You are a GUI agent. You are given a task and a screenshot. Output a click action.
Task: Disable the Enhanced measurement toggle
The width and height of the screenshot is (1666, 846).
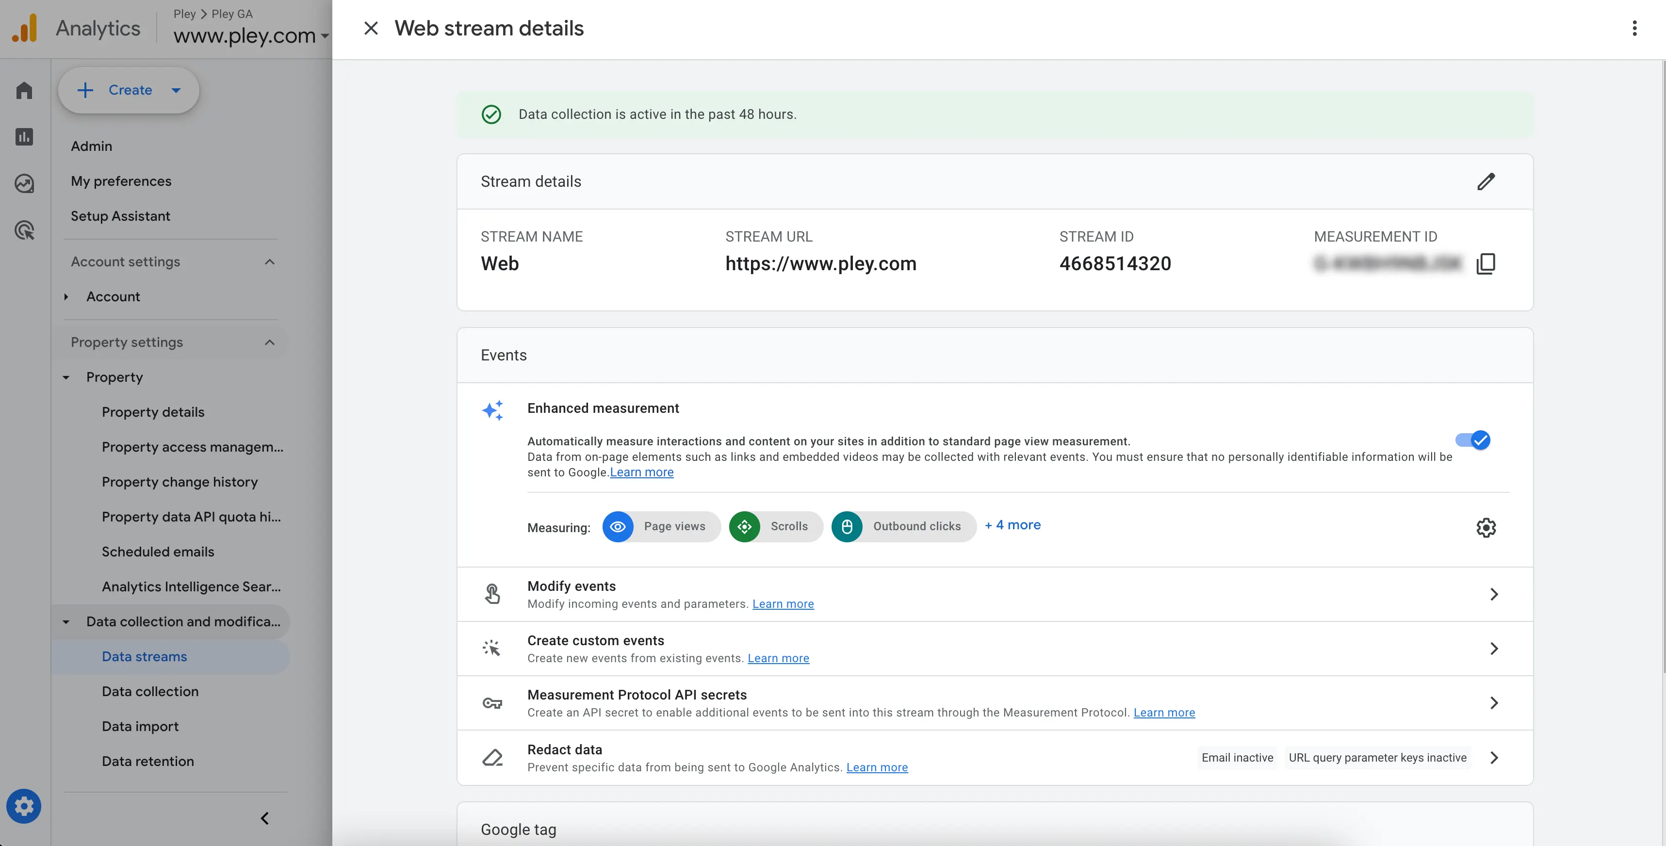click(1472, 440)
